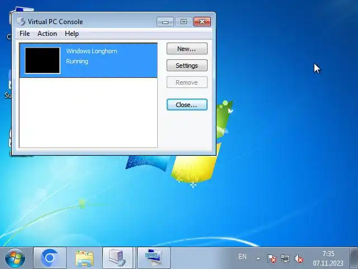
Task: Open the on-screen keyboard taskbar icon
Action: [x=154, y=258]
